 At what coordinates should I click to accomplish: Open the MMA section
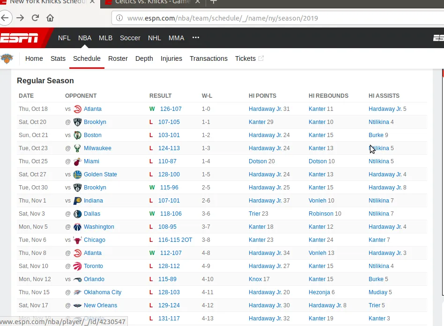pyautogui.click(x=176, y=38)
